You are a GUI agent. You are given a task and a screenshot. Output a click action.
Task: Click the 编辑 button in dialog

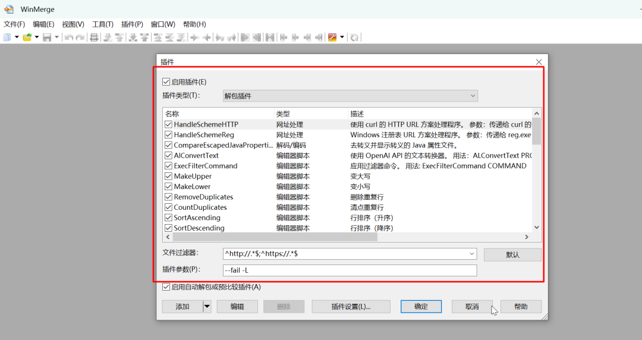[237, 306]
